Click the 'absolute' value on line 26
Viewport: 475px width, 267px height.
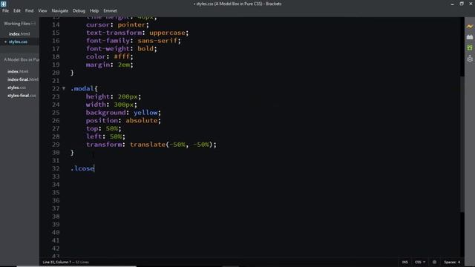click(x=142, y=120)
